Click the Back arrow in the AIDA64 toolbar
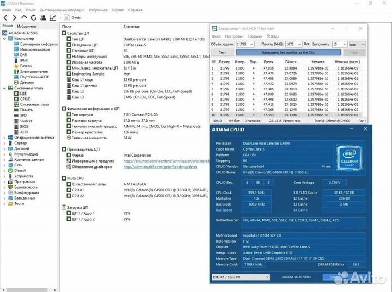 (x=4, y=17)
